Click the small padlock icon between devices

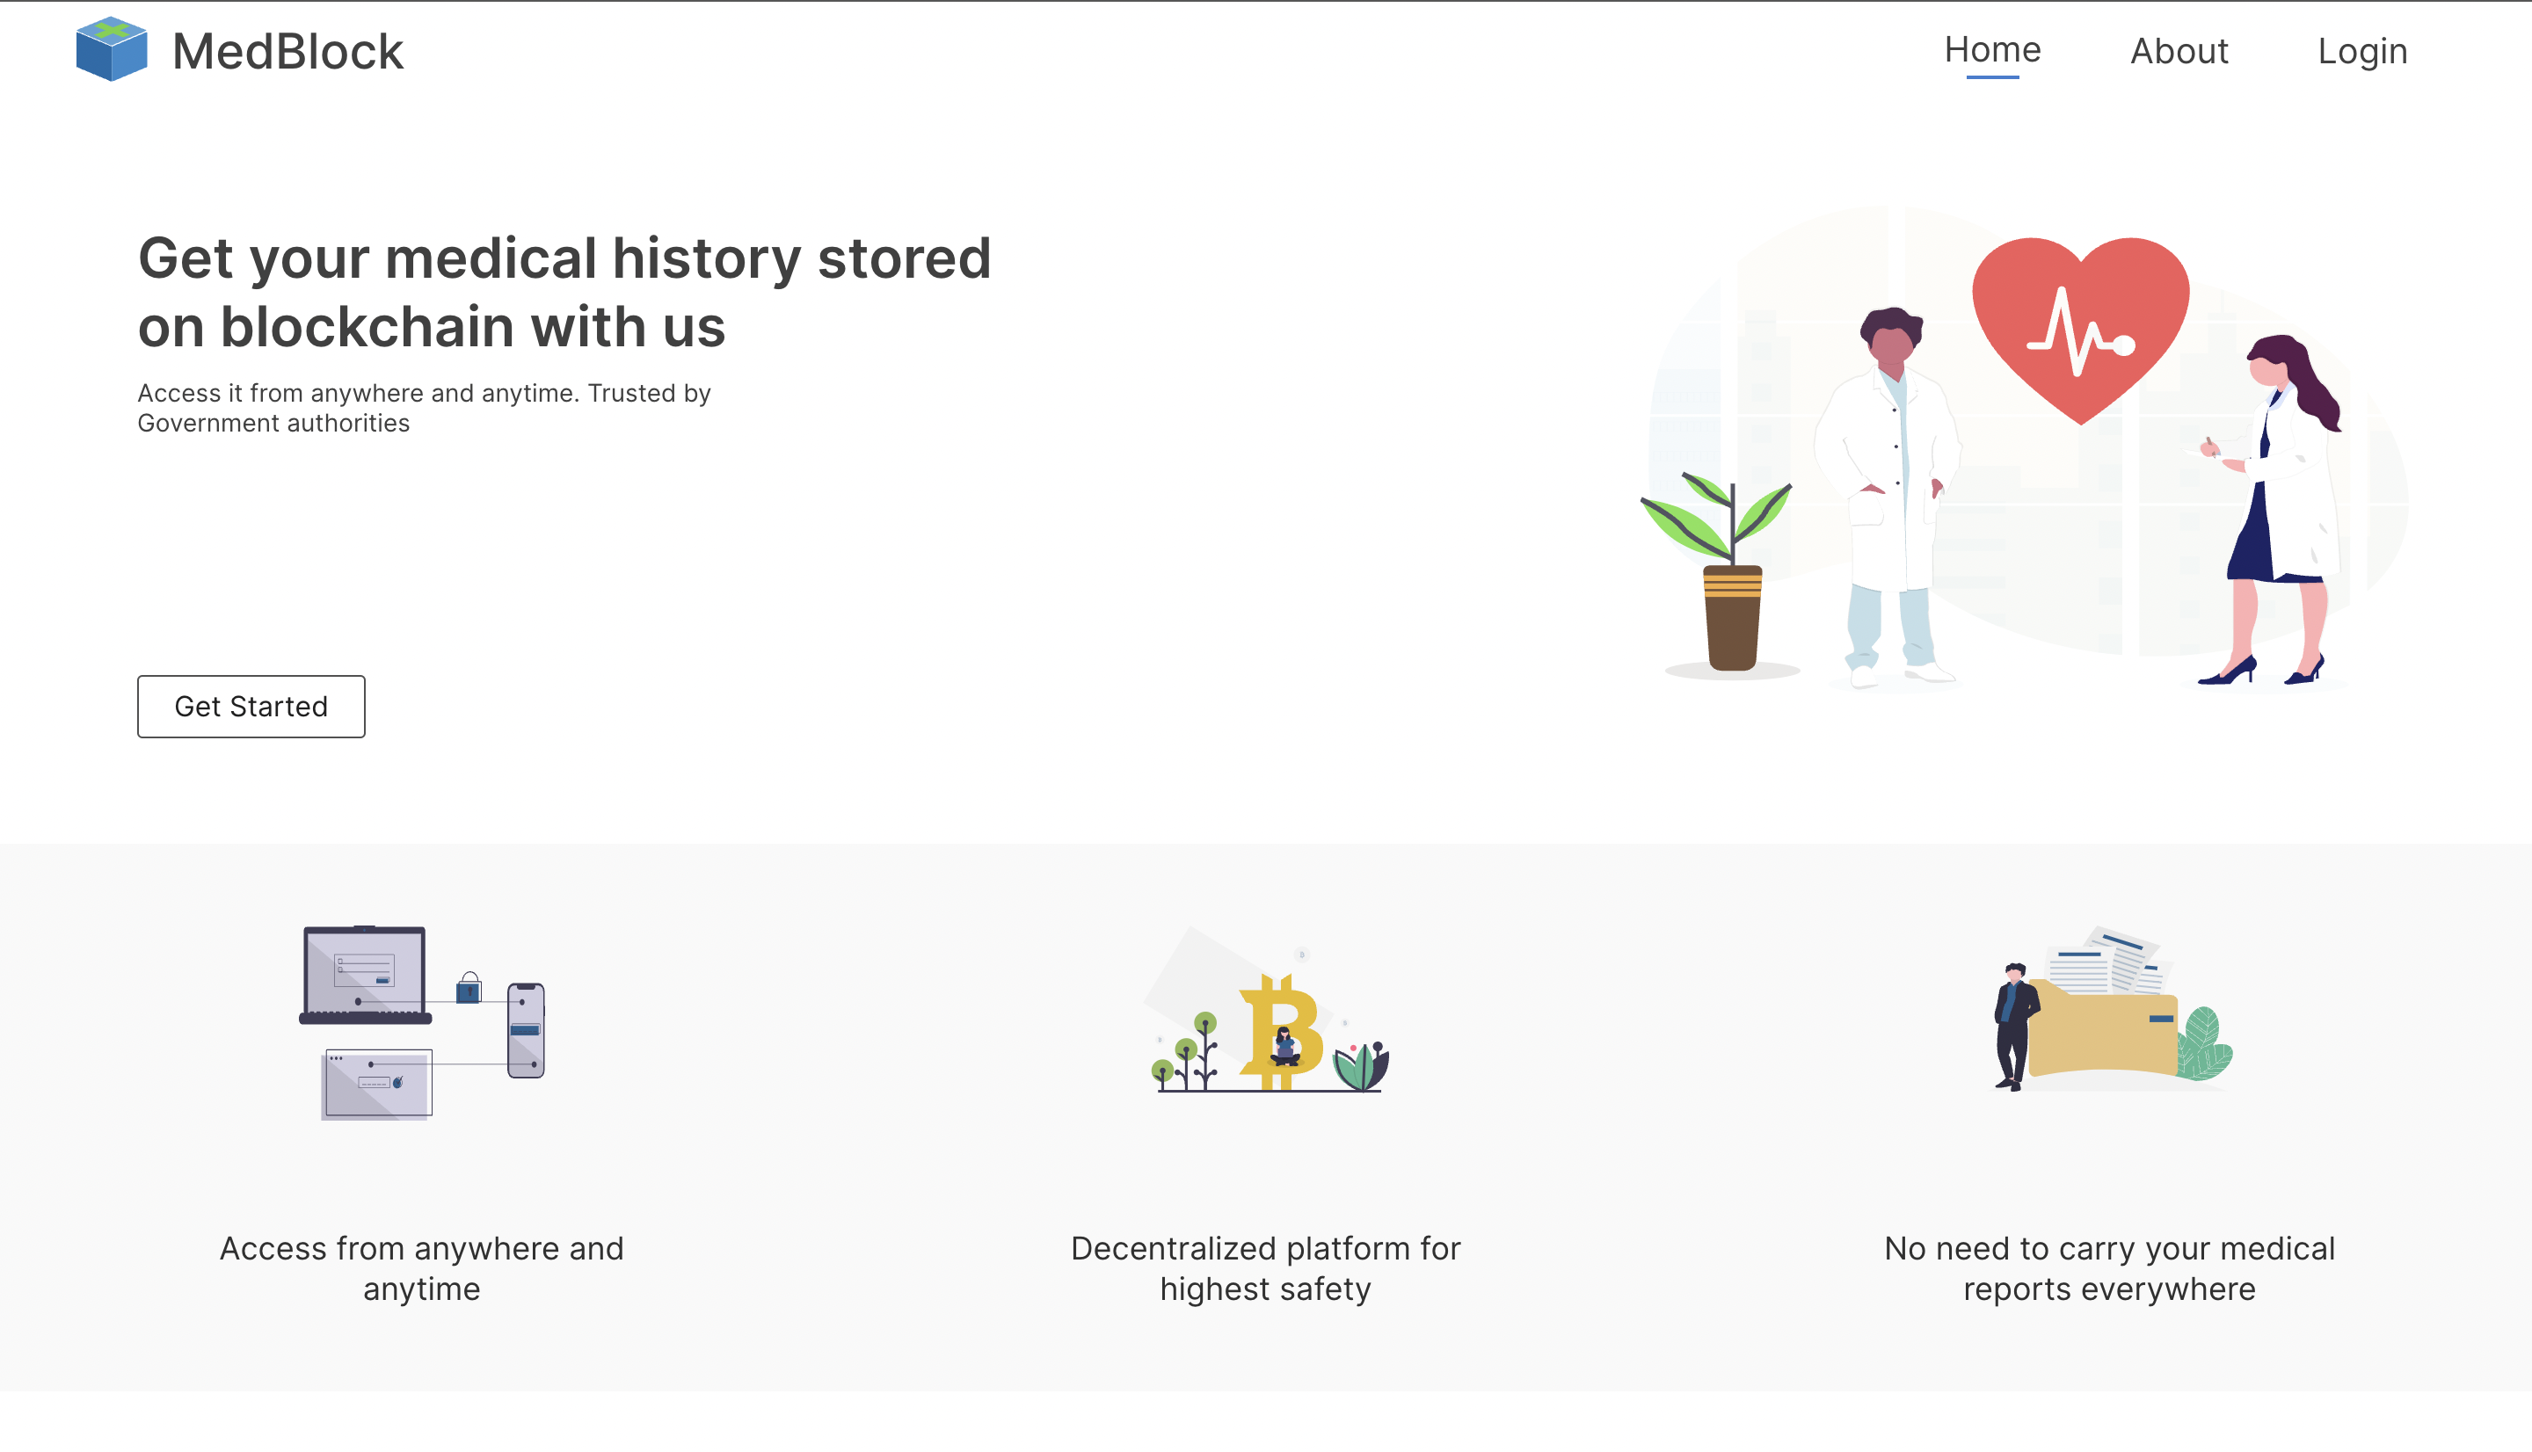[469, 988]
